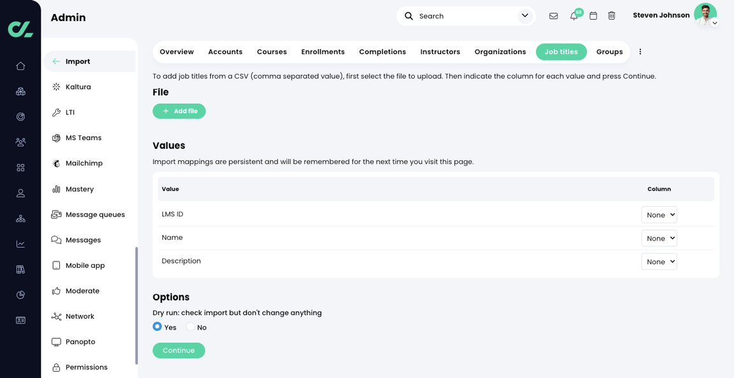Screen dimensions: 734x378
Task: Open the notifications bell icon
Action: coord(573,16)
